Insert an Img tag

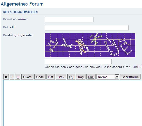point(81,77)
